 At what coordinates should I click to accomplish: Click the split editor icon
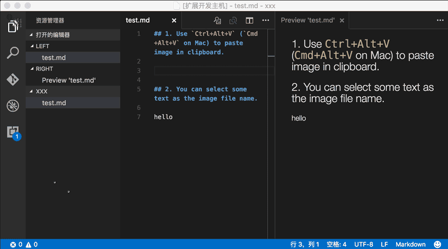click(x=249, y=21)
